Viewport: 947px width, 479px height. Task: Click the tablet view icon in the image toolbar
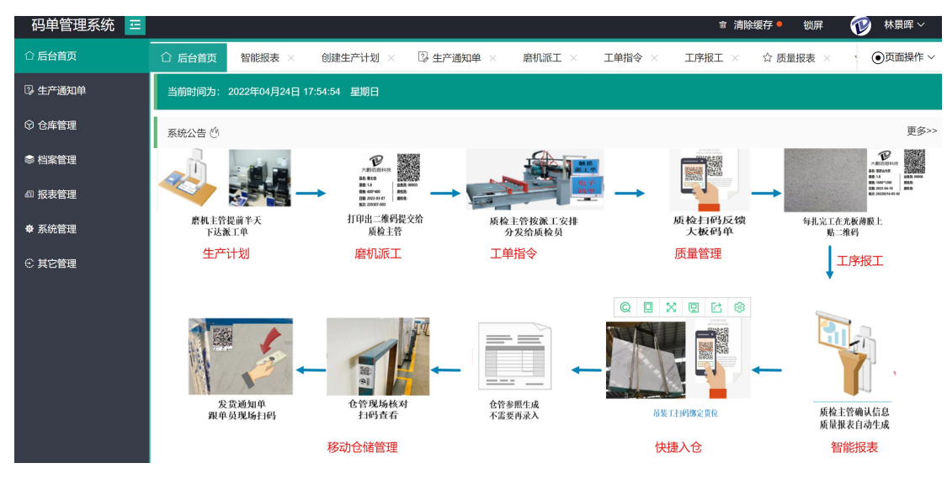(x=648, y=307)
